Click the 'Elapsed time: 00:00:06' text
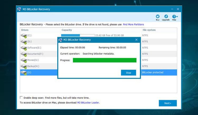Viewport: 198px width, 115px height. (73, 47)
